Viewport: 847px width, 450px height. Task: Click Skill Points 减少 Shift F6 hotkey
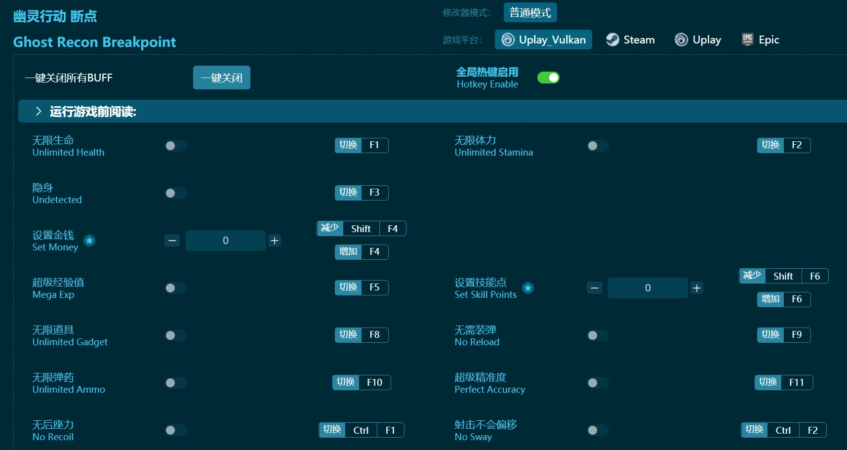784,276
